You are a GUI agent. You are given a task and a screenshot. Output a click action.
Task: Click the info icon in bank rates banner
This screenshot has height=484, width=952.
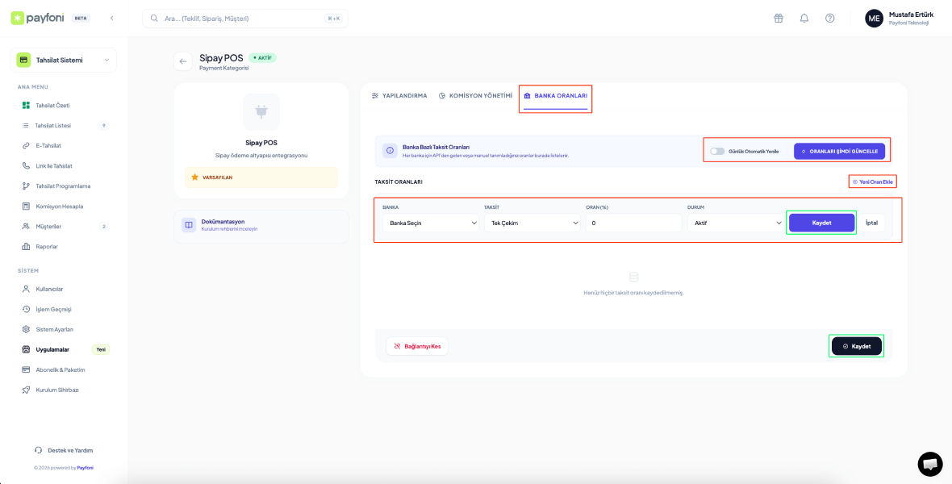coord(389,151)
